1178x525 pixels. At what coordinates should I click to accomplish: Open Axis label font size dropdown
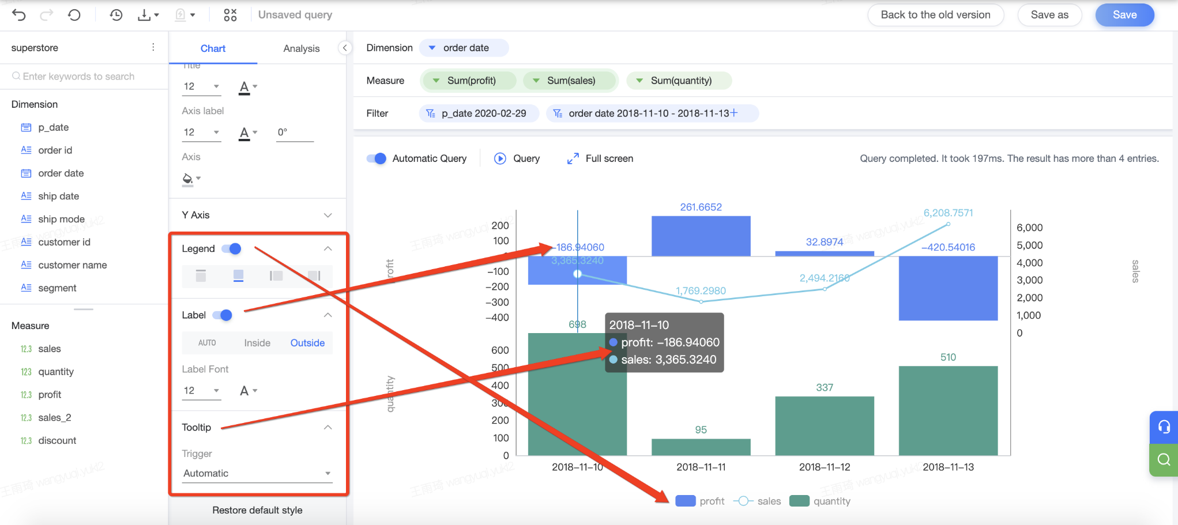click(202, 133)
